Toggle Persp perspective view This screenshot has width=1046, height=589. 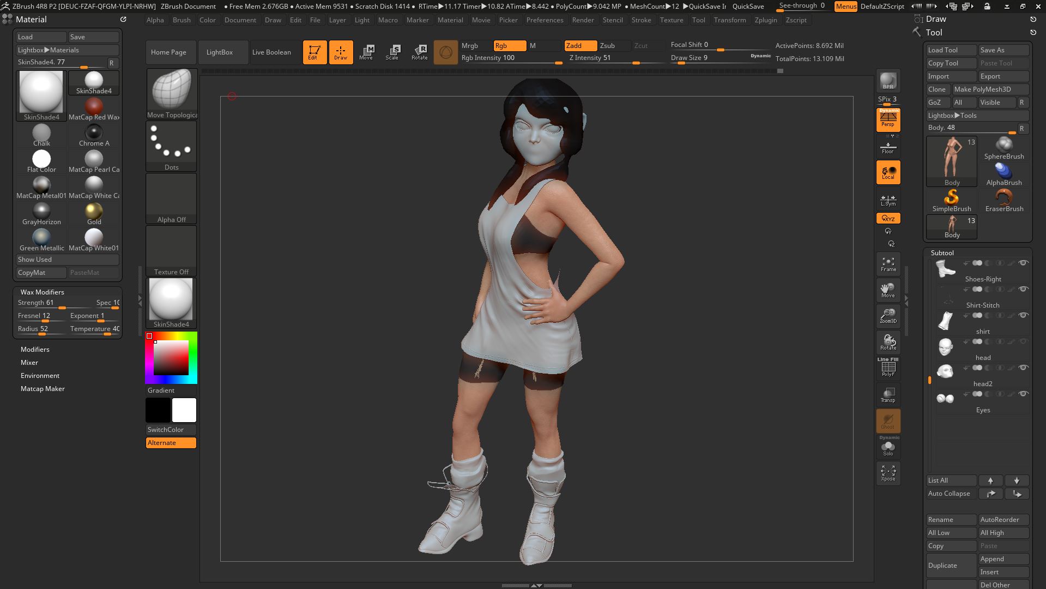[888, 119]
